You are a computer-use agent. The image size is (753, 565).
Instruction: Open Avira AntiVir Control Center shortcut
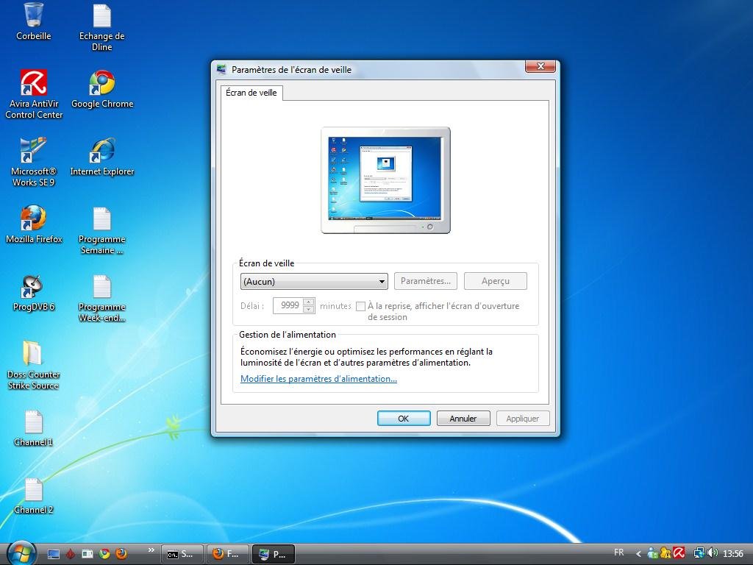click(x=34, y=84)
